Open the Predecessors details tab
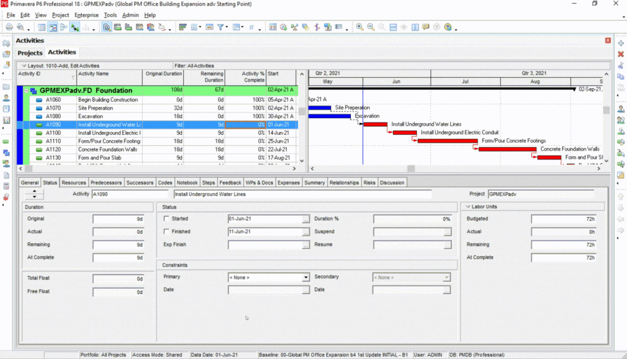 106,183
